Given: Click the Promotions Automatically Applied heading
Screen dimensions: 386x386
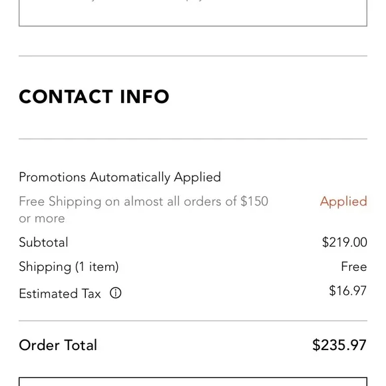Looking at the screenshot, I should point(120,177).
